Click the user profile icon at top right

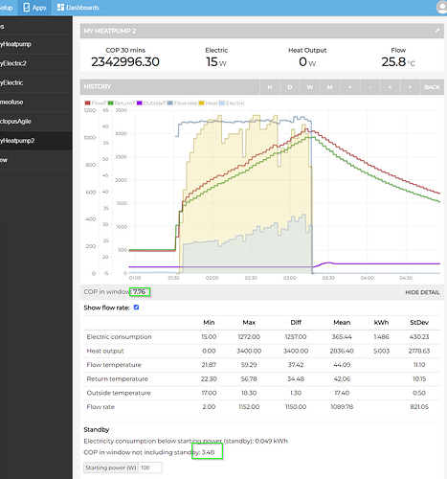tap(442, 8)
